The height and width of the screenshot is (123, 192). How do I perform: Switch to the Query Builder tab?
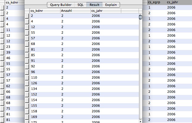pos(60,5)
